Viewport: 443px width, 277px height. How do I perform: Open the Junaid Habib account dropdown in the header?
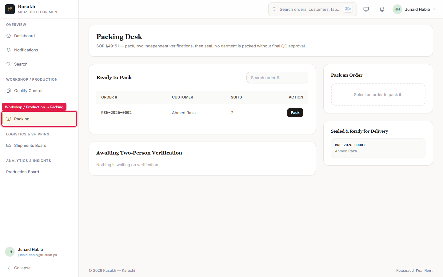pos(415,9)
